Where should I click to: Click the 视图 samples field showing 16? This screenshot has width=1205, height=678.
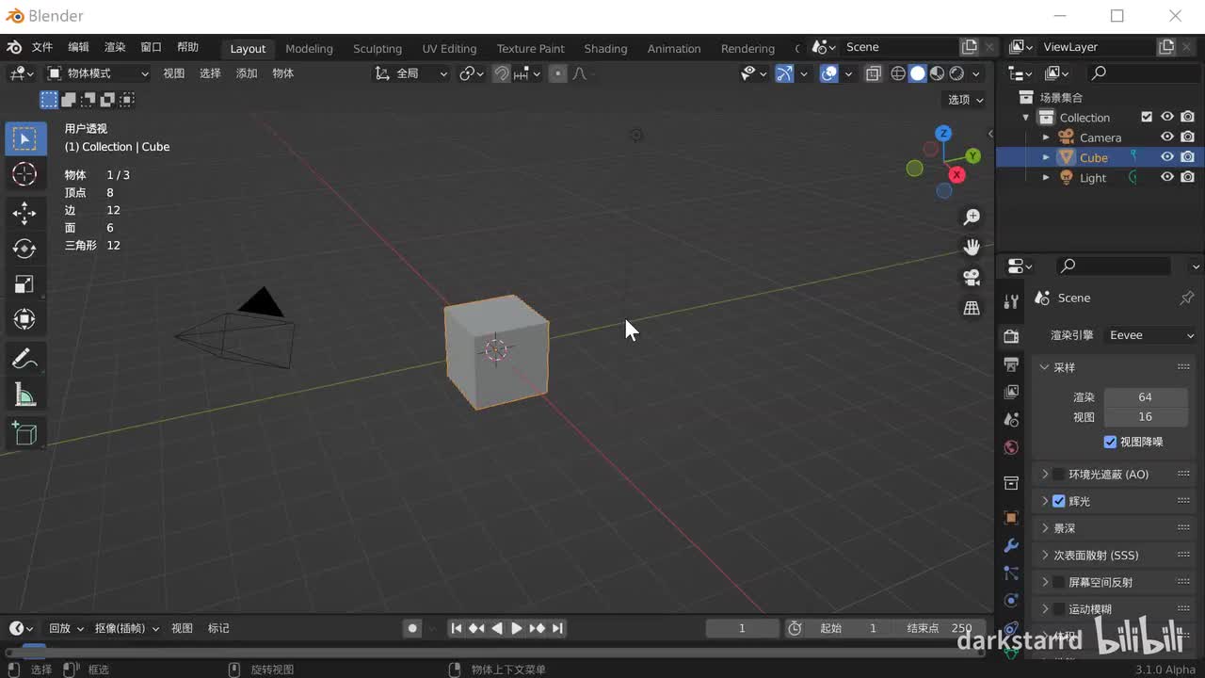tap(1146, 417)
